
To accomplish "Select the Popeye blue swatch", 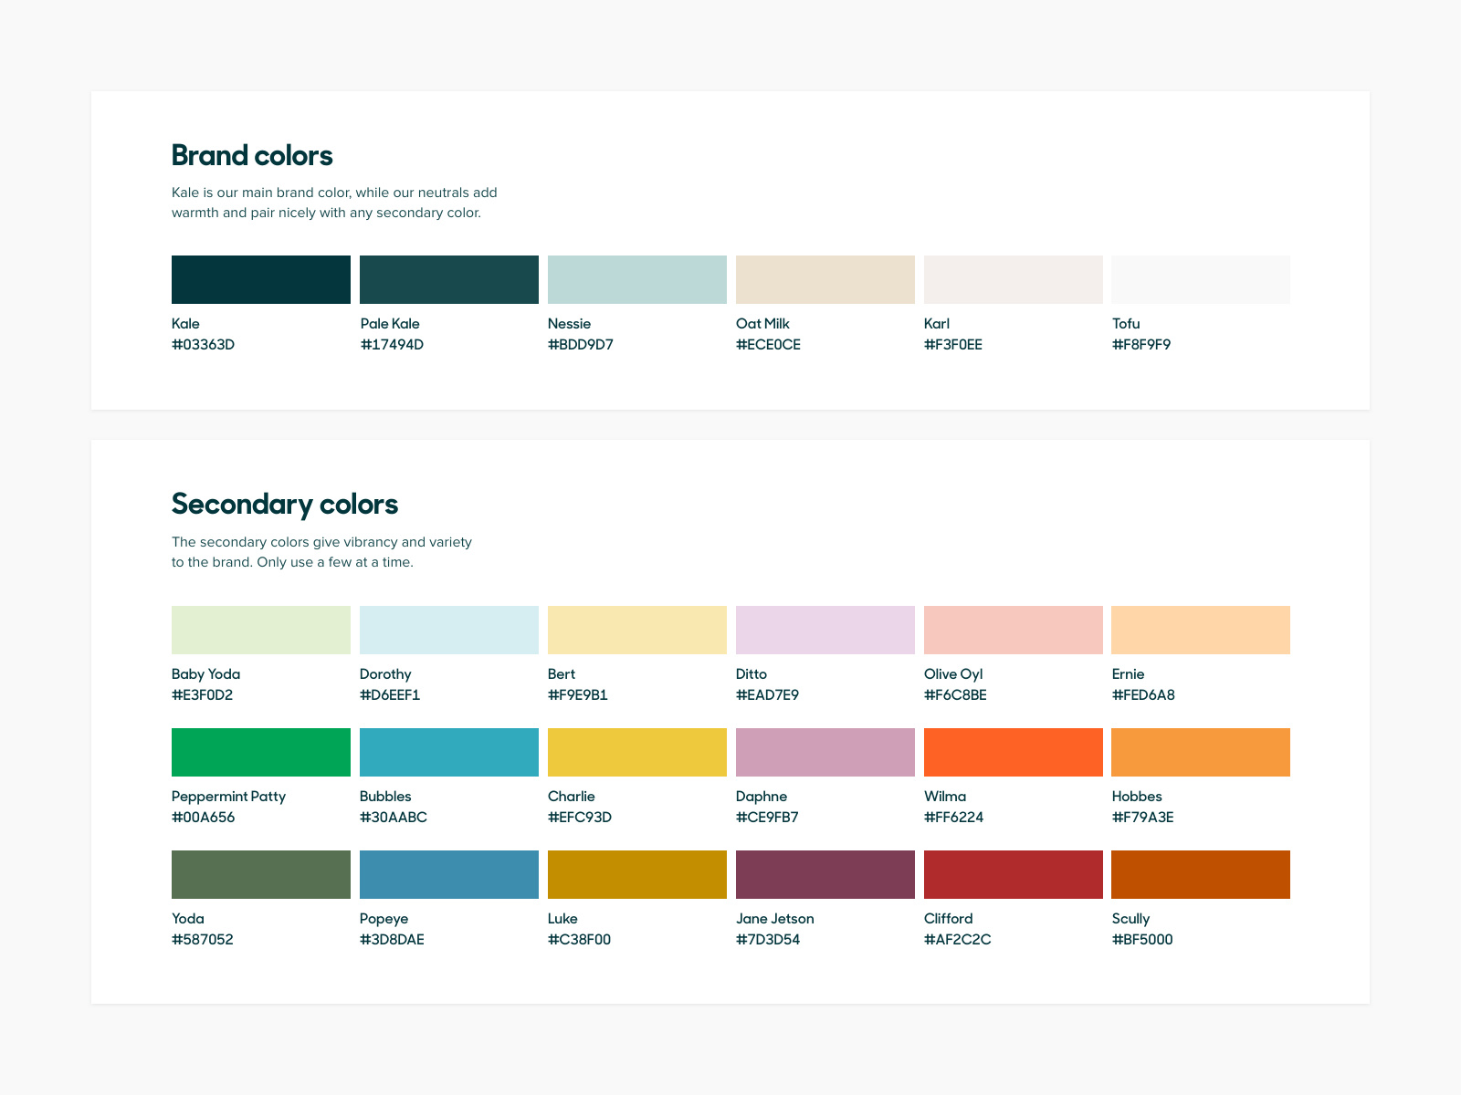I will tap(449, 874).
